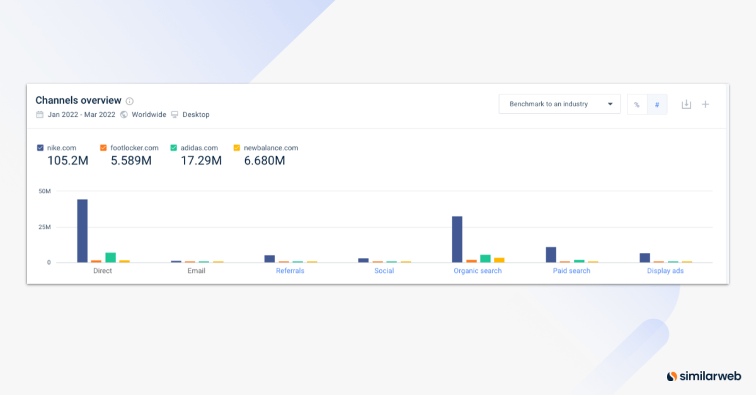Image resolution: width=756 pixels, height=395 pixels.
Task: Switch to number (#) view toggle
Action: [657, 104]
